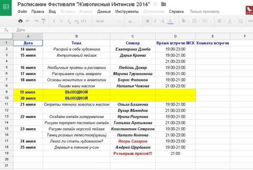Select the Розыгрыш призов!!! cell

(x=133, y=154)
